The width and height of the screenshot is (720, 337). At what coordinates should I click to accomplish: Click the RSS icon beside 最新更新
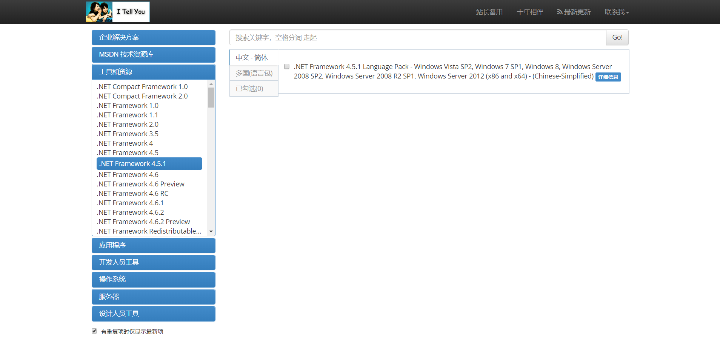(560, 12)
